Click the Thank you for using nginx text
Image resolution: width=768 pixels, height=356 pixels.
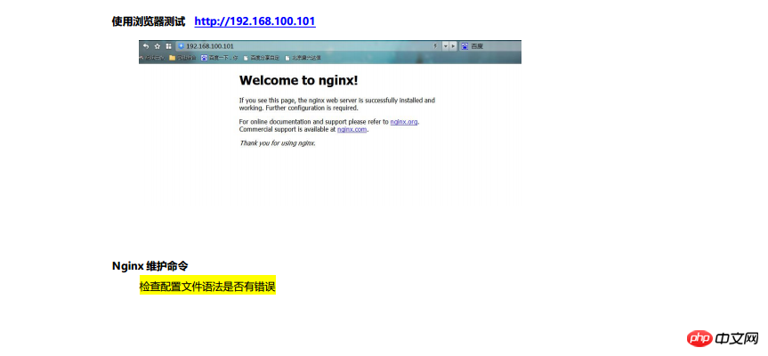tap(278, 143)
